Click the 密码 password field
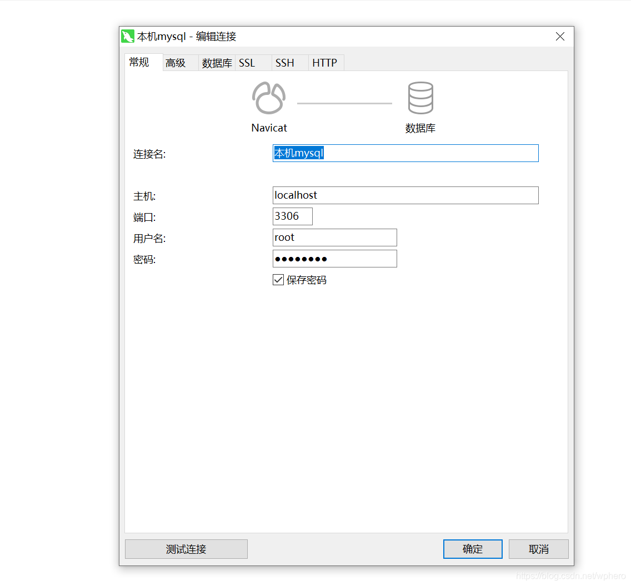631x586 pixels. 335,259
